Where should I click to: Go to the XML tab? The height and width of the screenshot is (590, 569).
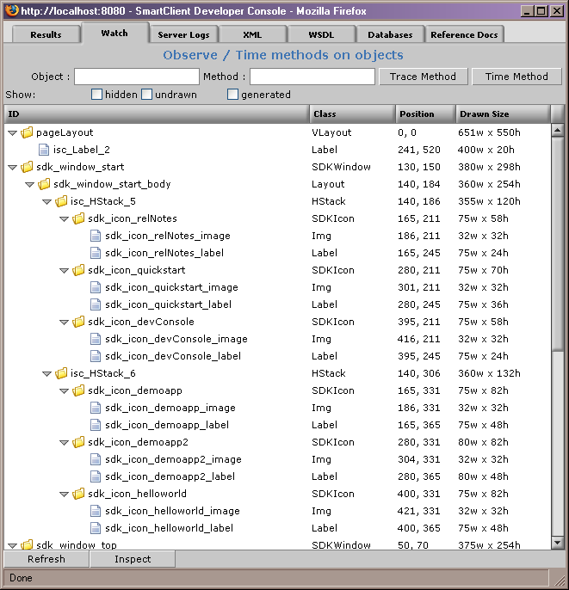coord(252,34)
